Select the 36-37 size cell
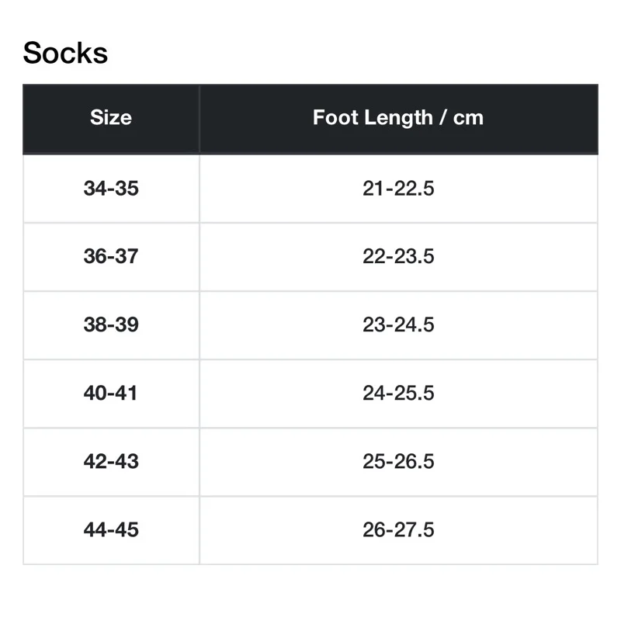This screenshot has width=621, height=621. pyautogui.click(x=111, y=257)
